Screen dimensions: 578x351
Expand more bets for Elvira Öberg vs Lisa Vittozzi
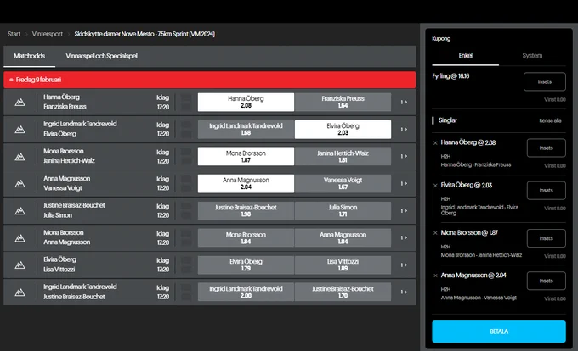[x=404, y=265]
